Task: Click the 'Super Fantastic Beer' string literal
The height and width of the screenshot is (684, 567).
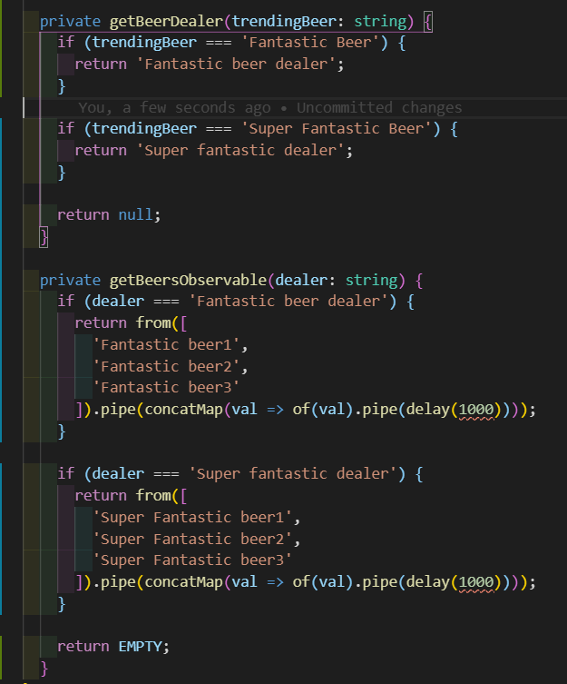Action: pos(337,129)
